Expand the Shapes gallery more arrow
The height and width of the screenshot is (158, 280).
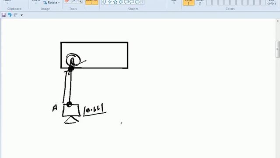(142, 2)
